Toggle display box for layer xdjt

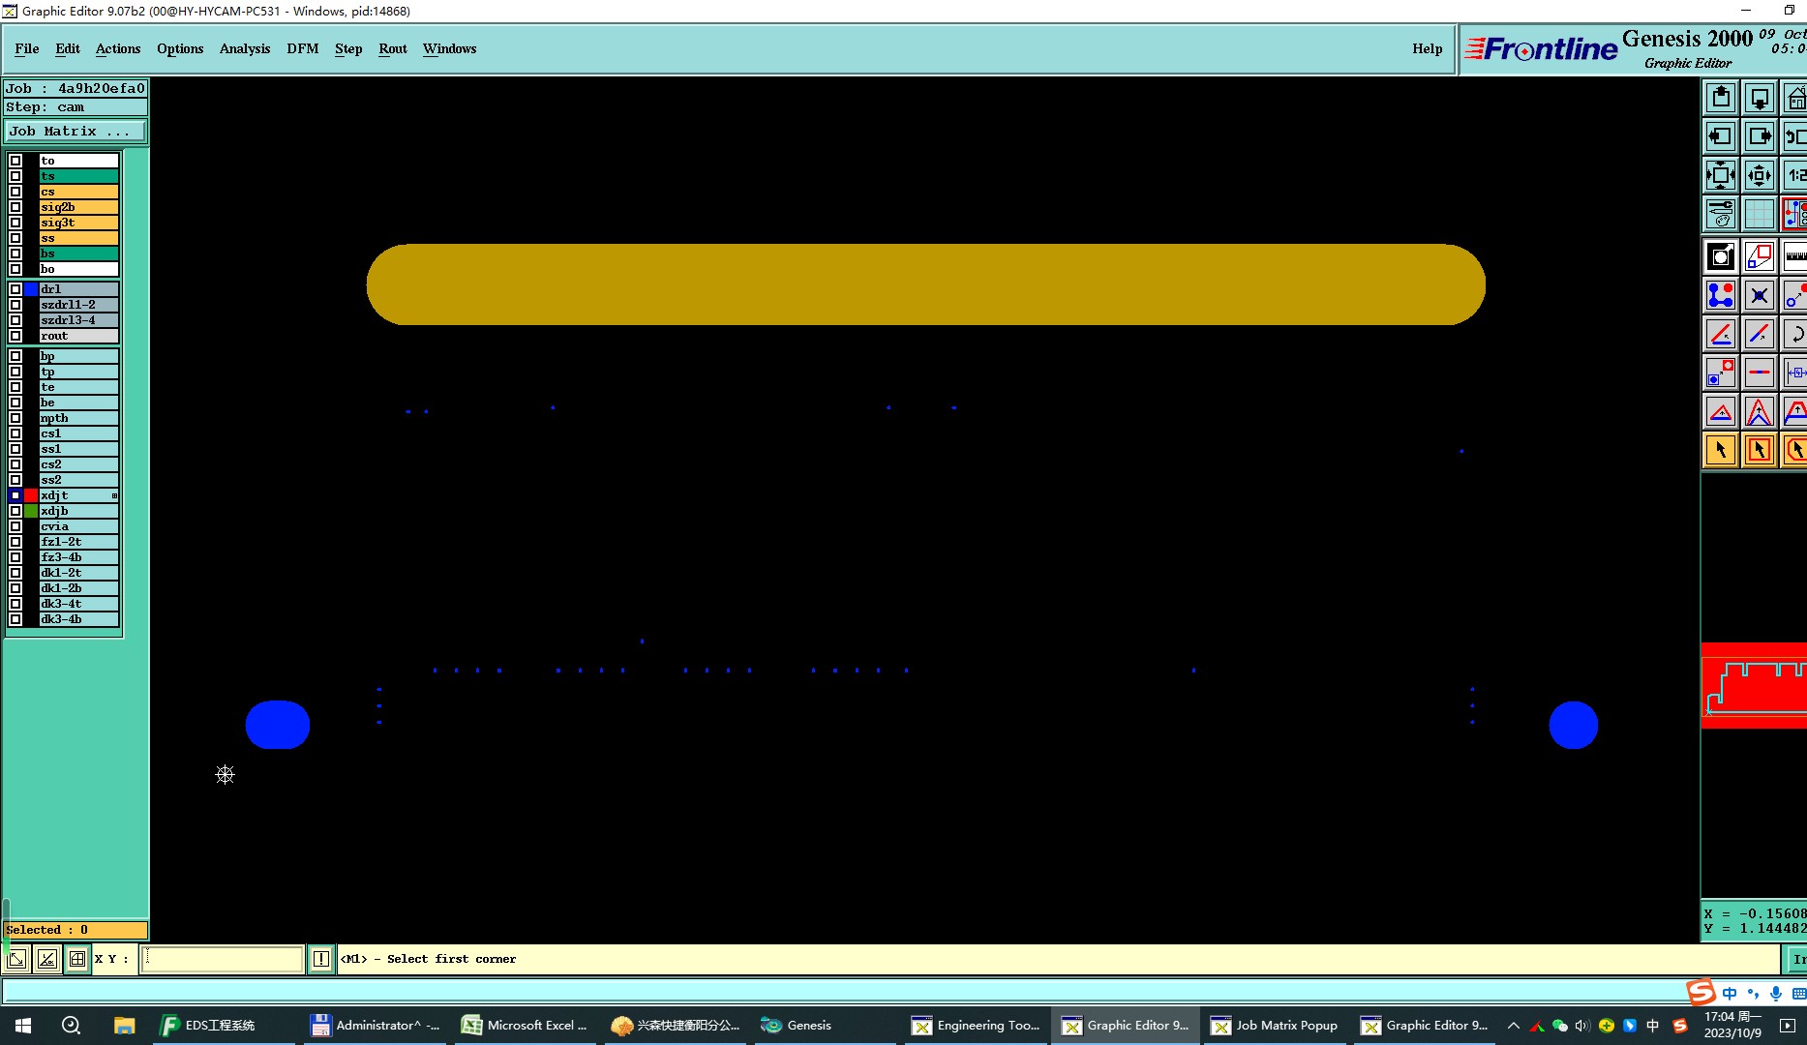pos(15,495)
